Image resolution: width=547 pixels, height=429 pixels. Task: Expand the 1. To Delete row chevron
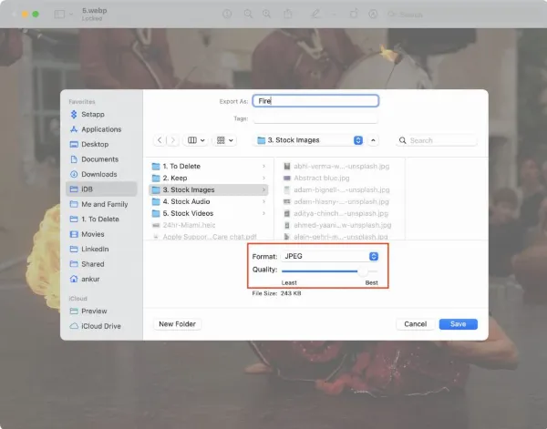[263, 167]
